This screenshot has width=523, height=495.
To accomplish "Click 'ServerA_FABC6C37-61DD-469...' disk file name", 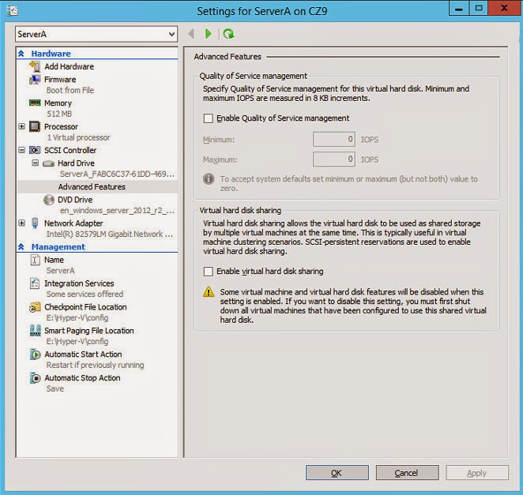I will pyautogui.click(x=117, y=174).
